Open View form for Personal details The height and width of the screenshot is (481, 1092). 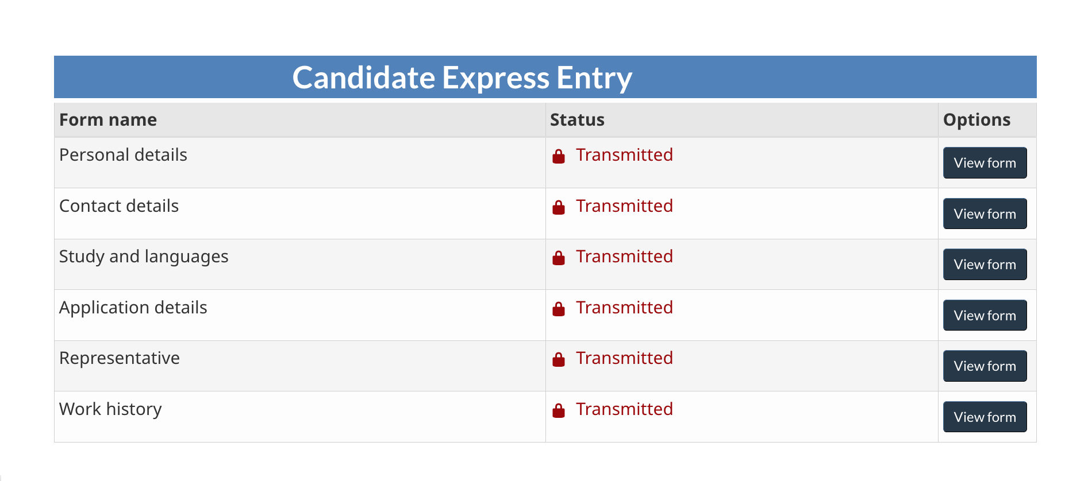coord(985,163)
